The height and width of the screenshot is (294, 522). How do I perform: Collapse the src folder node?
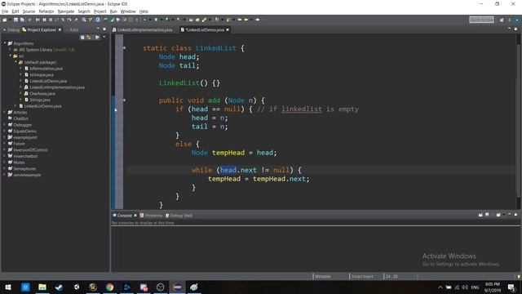point(11,56)
